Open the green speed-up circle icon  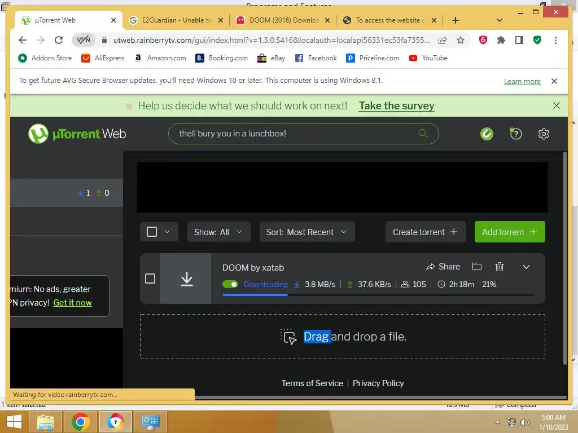(x=487, y=134)
